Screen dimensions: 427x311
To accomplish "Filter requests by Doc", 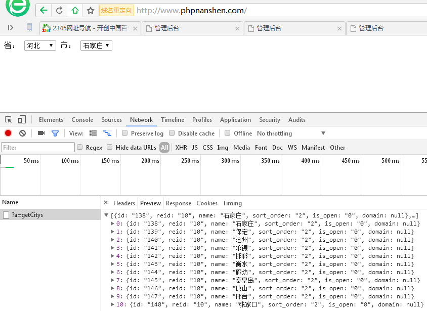I will [x=277, y=148].
